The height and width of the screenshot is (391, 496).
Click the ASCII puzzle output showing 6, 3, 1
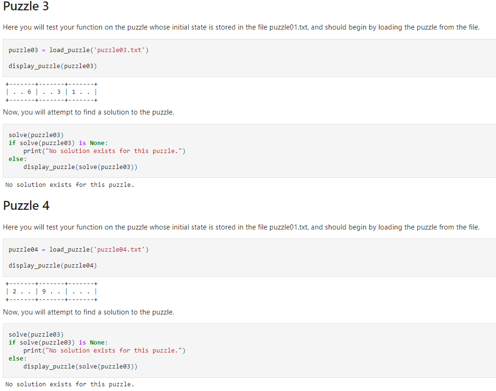coord(50,92)
